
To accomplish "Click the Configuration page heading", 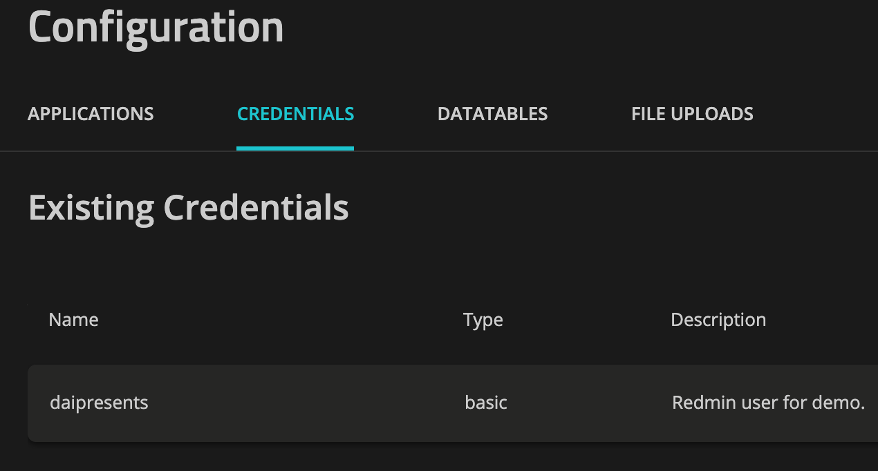I will click(156, 28).
